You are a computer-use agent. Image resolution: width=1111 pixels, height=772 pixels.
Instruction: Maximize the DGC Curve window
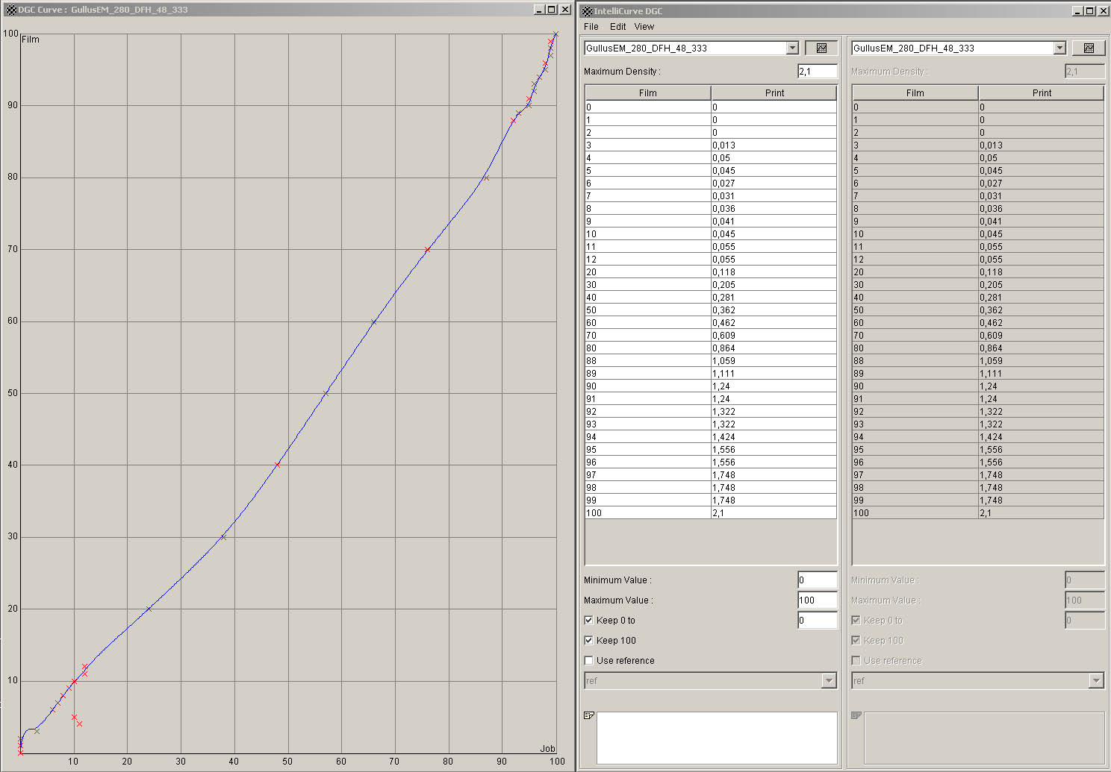click(551, 10)
